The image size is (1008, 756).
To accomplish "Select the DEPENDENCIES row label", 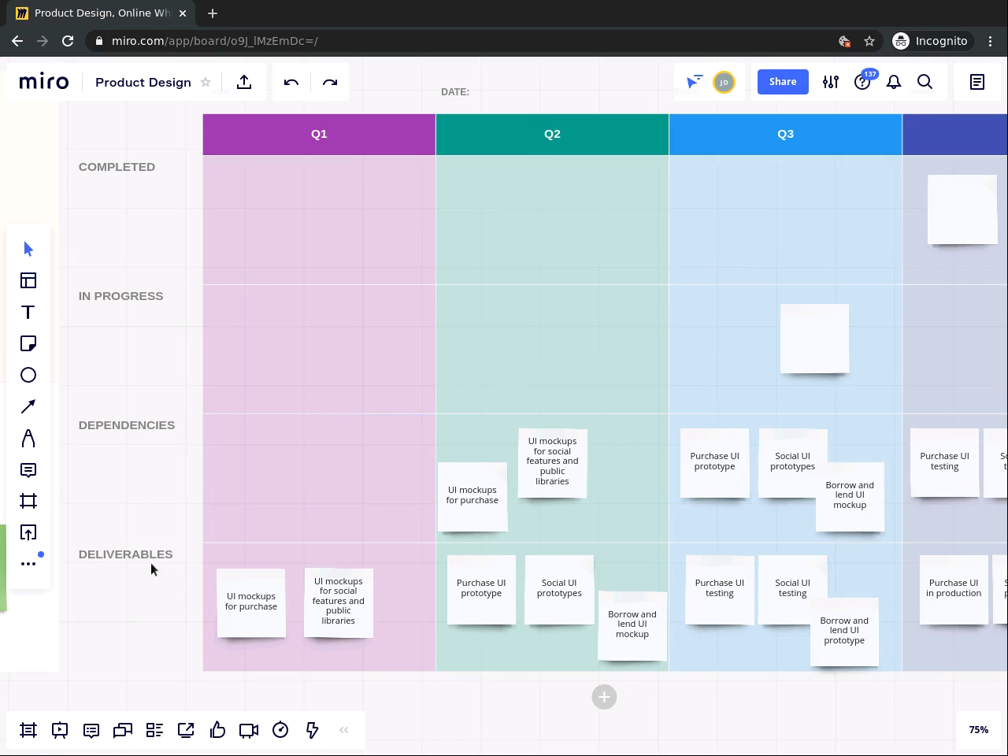I will click(127, 425).
